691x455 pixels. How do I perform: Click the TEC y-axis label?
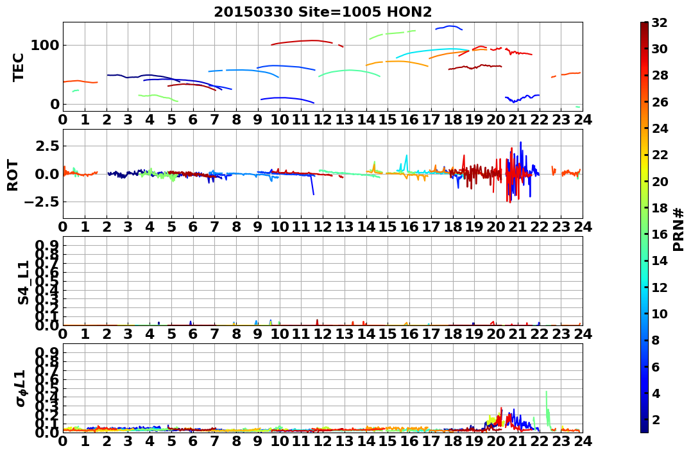point(17,67)
